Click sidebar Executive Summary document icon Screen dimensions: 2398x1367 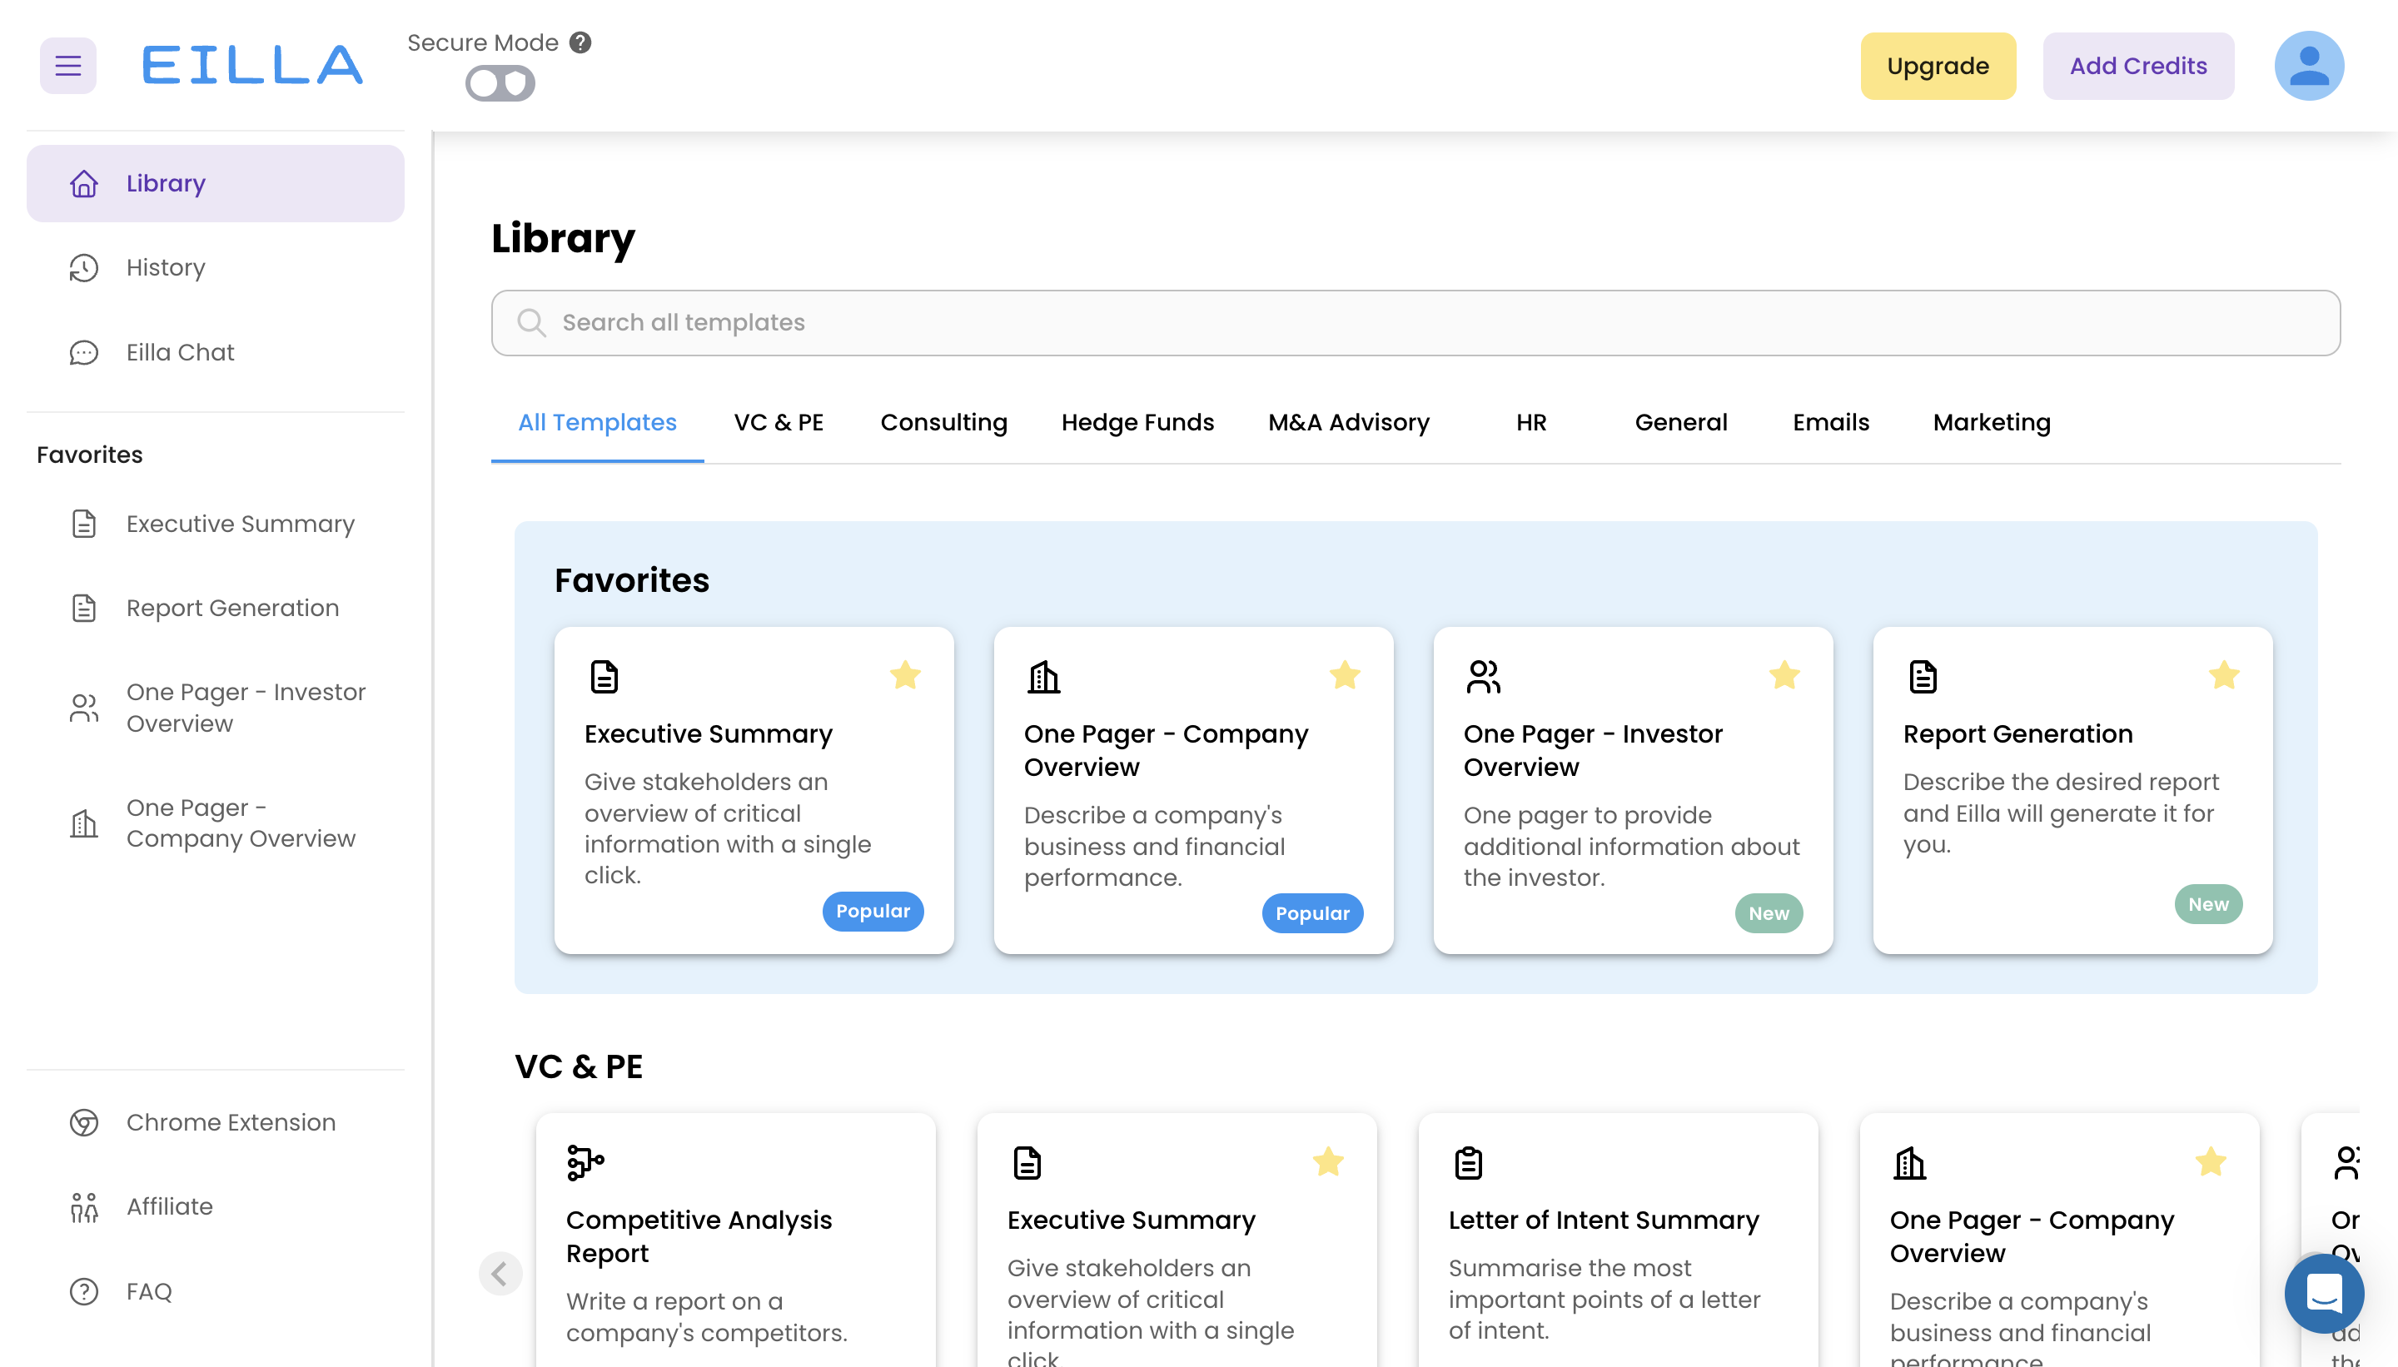83,524
